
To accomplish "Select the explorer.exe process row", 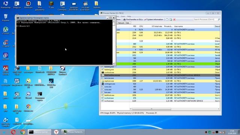I will click(x=160, y=81).
